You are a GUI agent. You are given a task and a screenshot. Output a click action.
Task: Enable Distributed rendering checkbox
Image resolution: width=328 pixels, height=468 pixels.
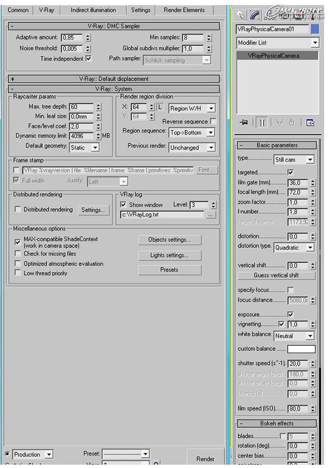pos(17,209)
